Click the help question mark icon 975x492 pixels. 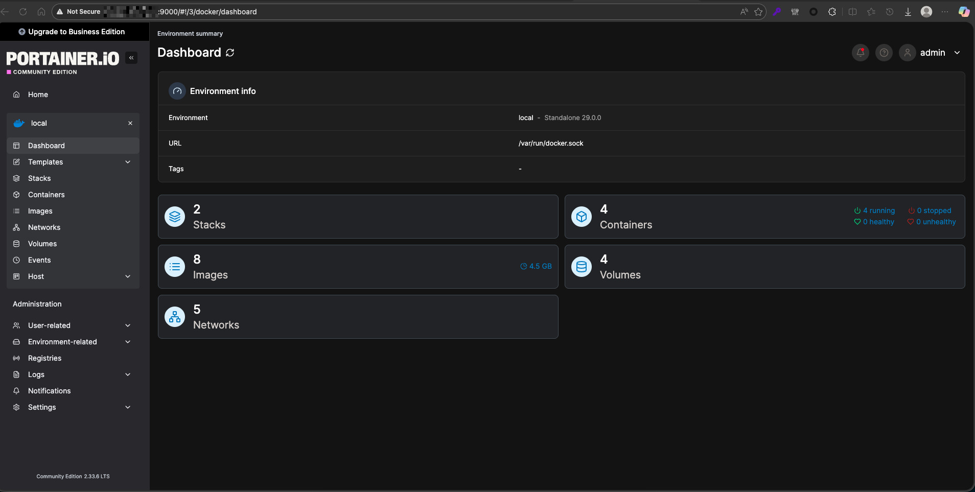coord(884,53)
